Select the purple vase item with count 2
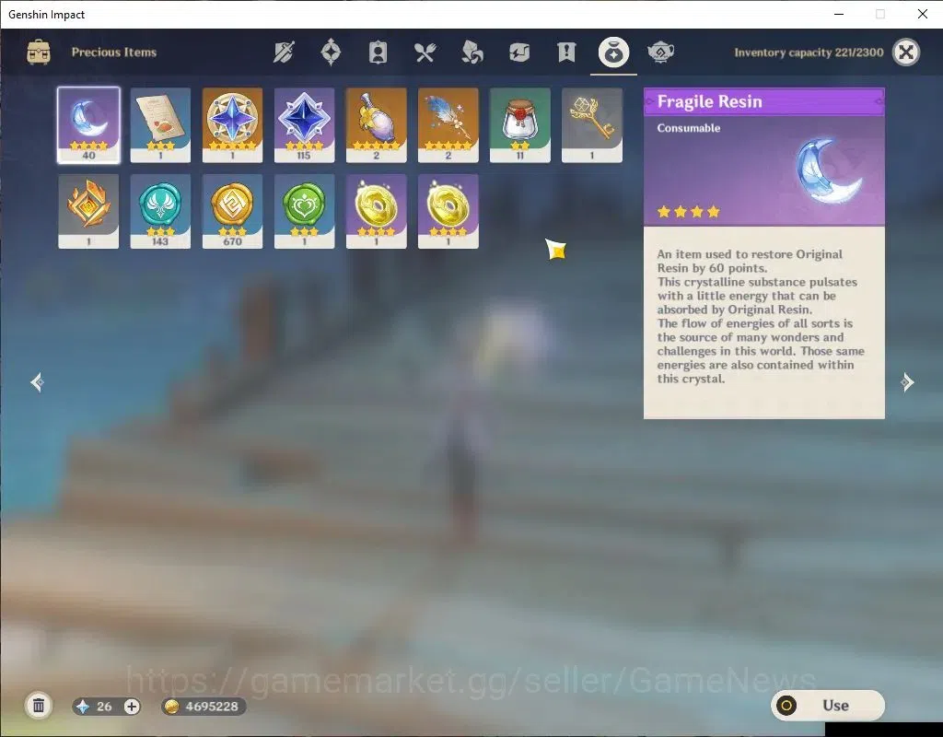 [x=376, y=125]
